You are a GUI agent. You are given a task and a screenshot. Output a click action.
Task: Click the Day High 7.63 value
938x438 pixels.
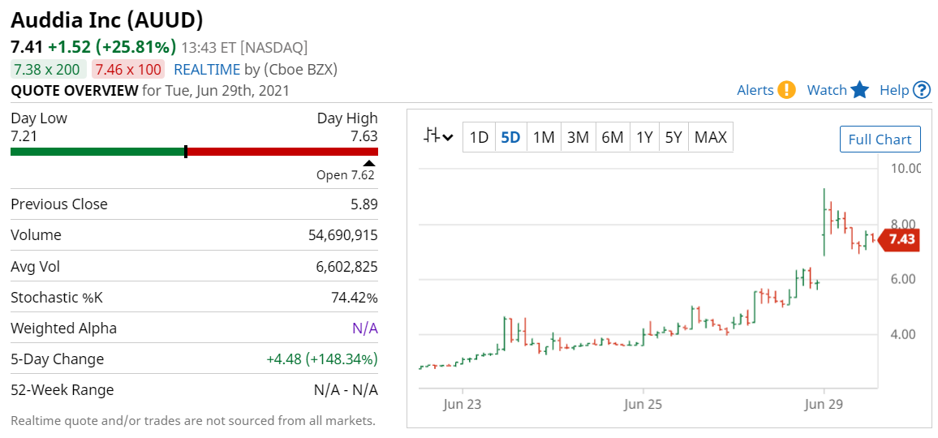coord(364,136)
